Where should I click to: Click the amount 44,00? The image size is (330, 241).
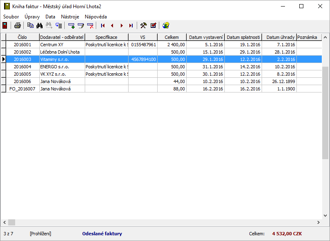172,81
